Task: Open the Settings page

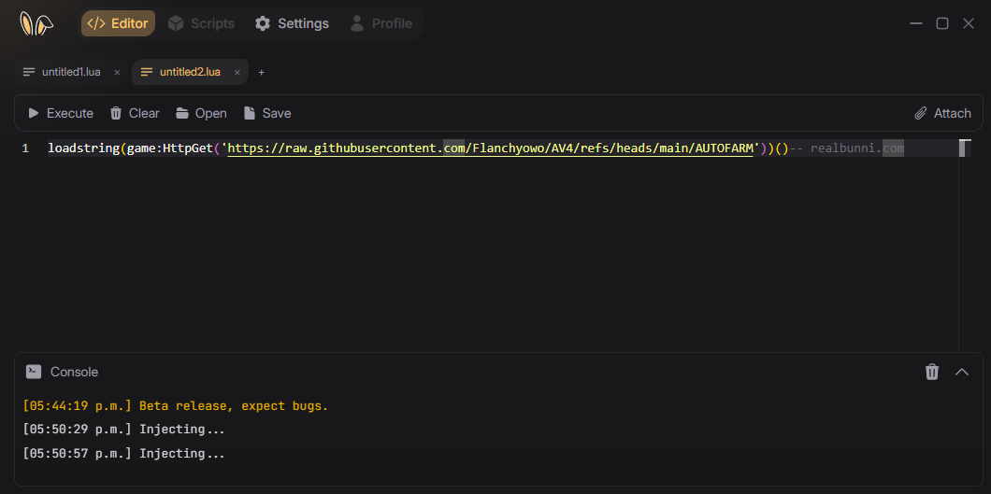Action: tap(292, 23)
